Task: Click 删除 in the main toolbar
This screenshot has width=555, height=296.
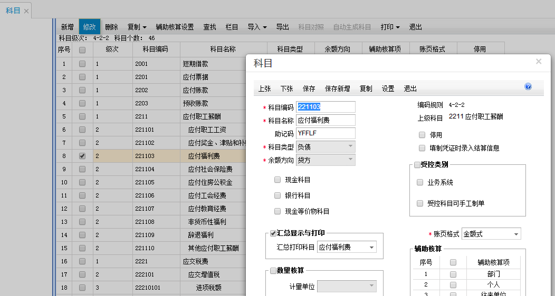Action: pos(111,27)
